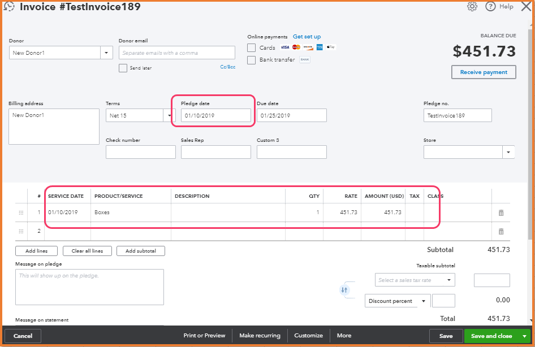This screenshot has width=535, height=347.
Task: Open the sales tax rate dropdown
Action: (x=415, y=280)
